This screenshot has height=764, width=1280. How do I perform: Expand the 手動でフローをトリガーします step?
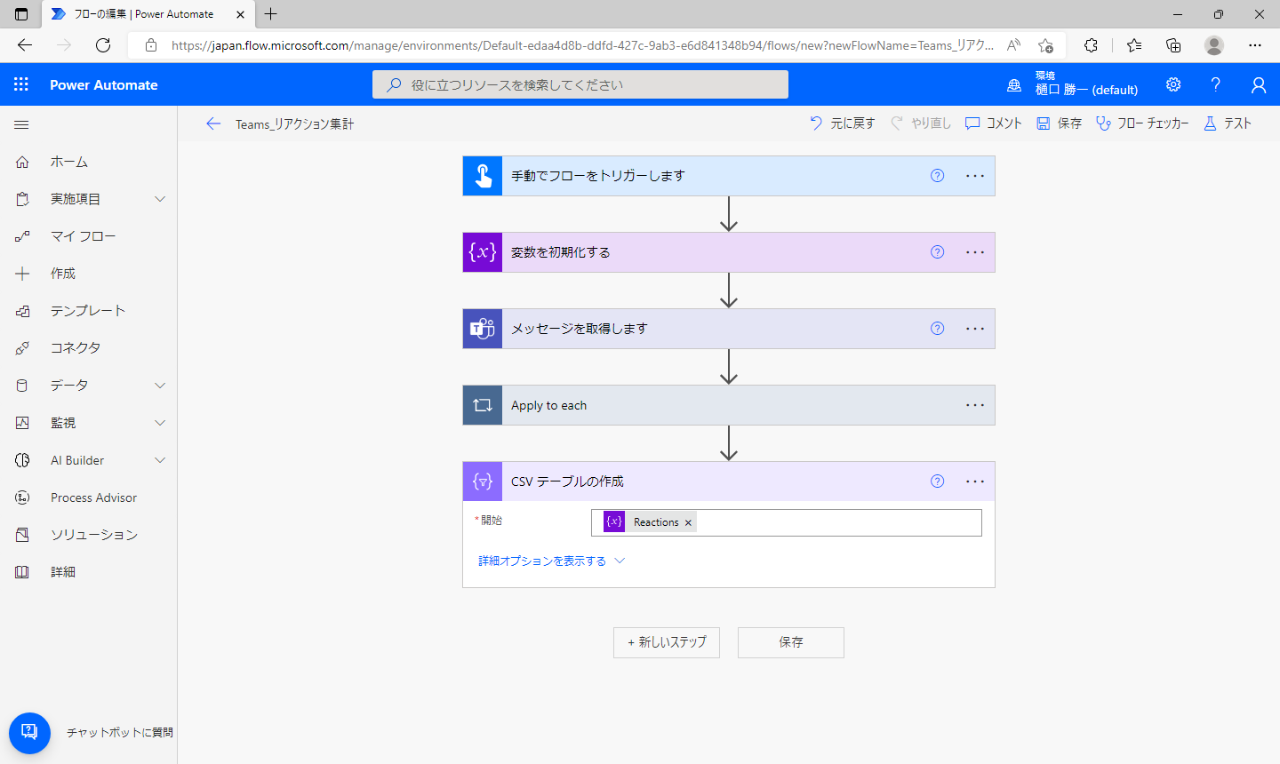pyautogui.click(x=729, y=176)
